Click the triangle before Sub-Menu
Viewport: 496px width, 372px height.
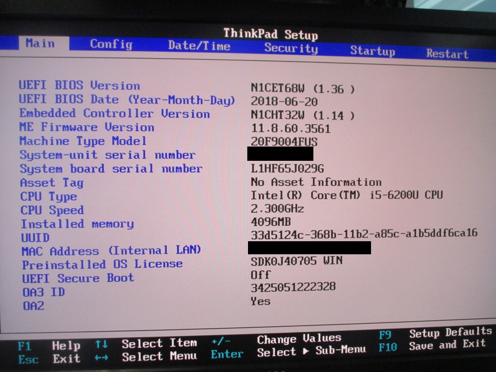pos(306,351)
